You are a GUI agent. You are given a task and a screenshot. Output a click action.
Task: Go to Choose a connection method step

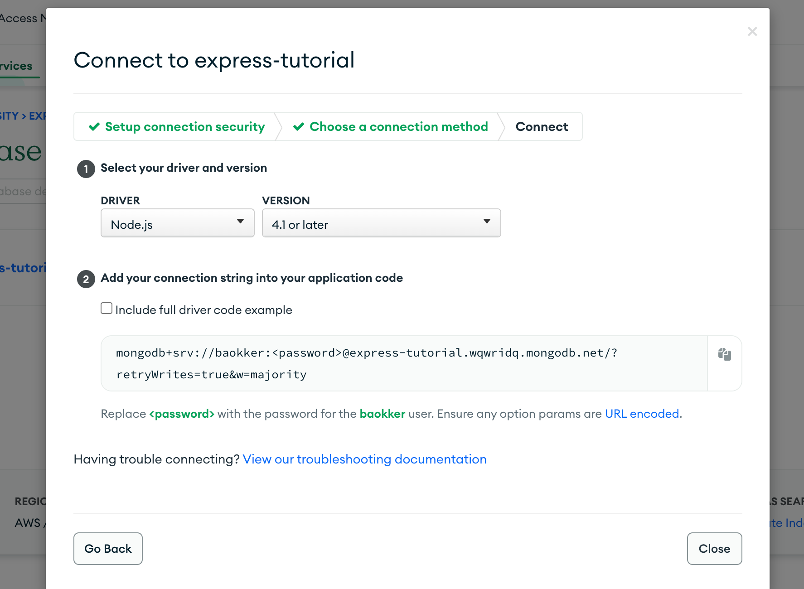pos(391,126)
